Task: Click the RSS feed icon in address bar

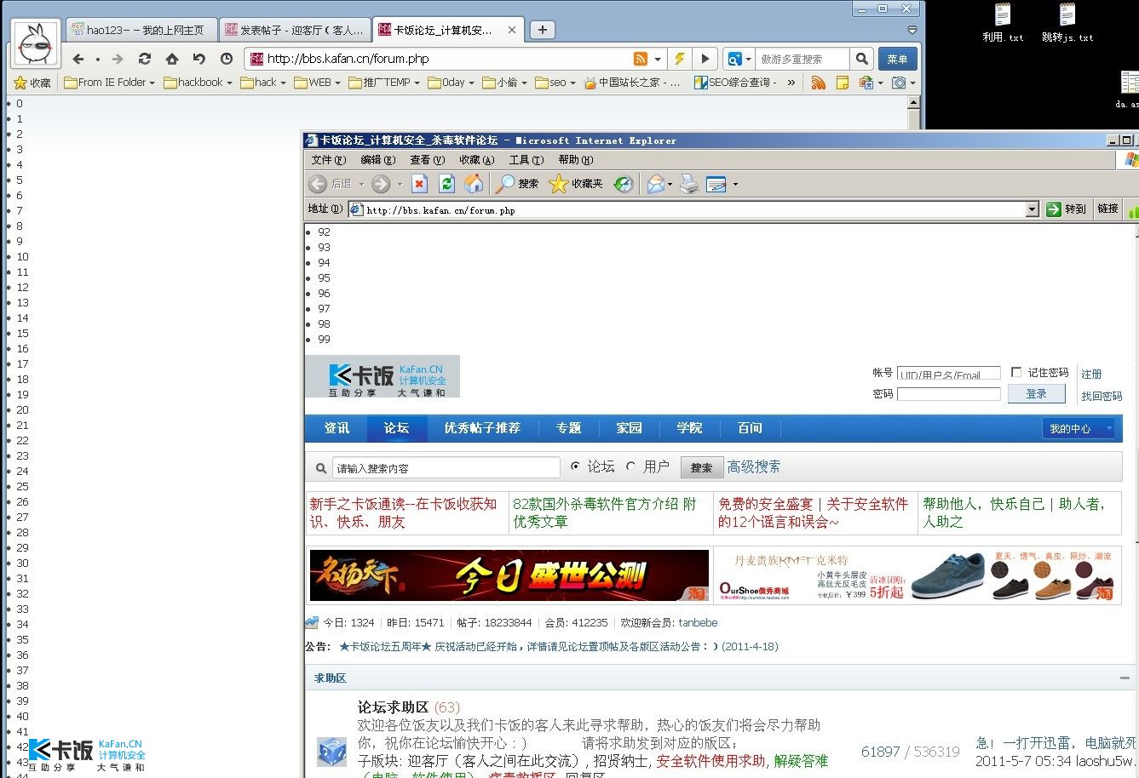Action: 641,59
